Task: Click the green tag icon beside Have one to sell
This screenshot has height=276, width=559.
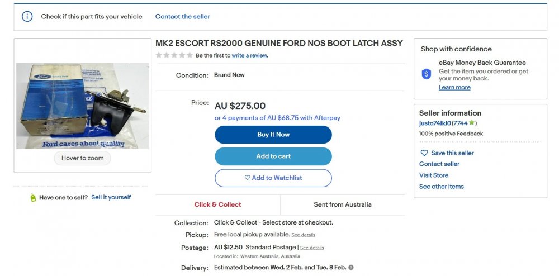Action: [x=33, y=198]
